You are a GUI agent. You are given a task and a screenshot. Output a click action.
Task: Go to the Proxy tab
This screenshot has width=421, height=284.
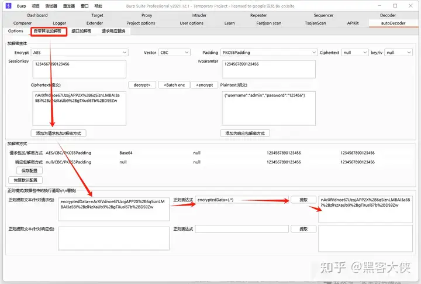pos(147,15)
